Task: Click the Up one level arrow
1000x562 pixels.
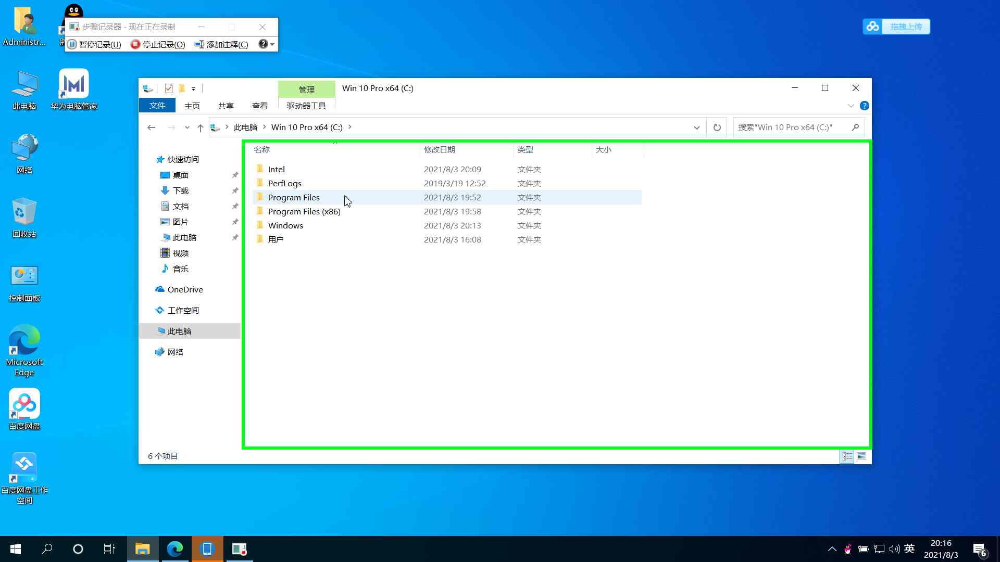Action: 201,127
